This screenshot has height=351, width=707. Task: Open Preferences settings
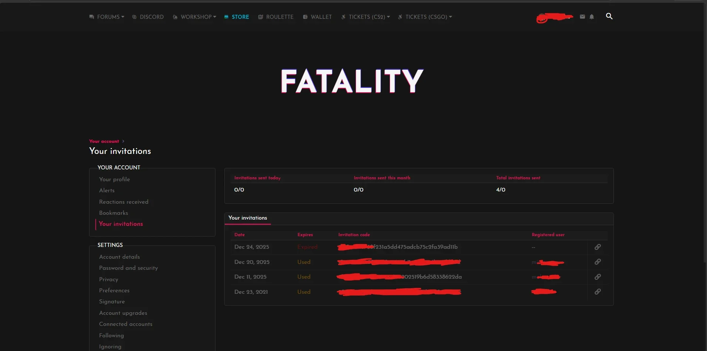coord(114,290)
